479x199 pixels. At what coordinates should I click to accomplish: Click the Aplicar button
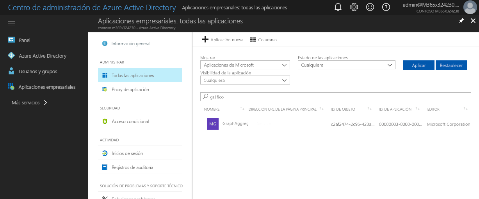click(419, 65)
